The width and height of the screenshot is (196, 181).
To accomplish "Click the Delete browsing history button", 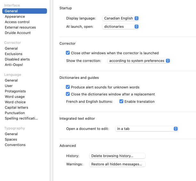I will pyautogui.click(x=117, y=156).
